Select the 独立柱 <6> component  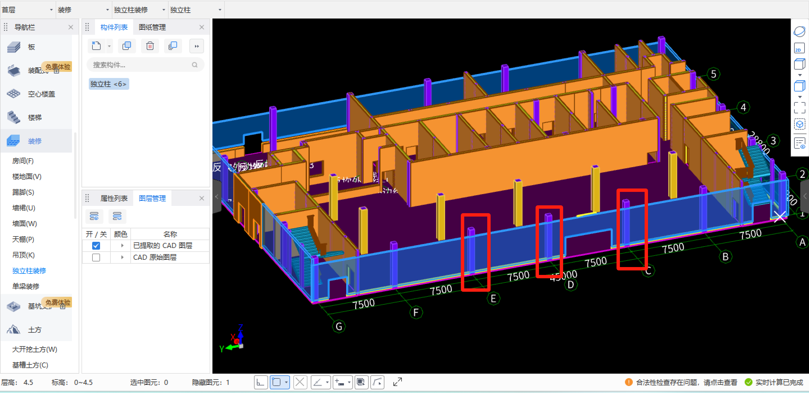tap(109, 84)
